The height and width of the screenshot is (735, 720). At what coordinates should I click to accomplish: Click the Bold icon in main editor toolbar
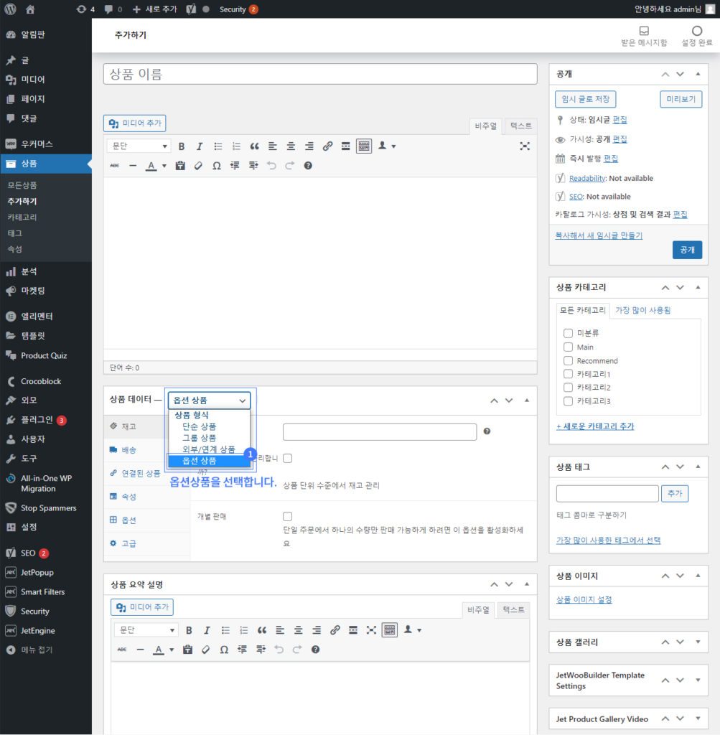pos(182,146)
